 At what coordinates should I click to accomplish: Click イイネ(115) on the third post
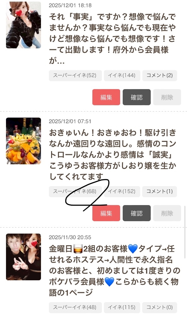(122, 307)
